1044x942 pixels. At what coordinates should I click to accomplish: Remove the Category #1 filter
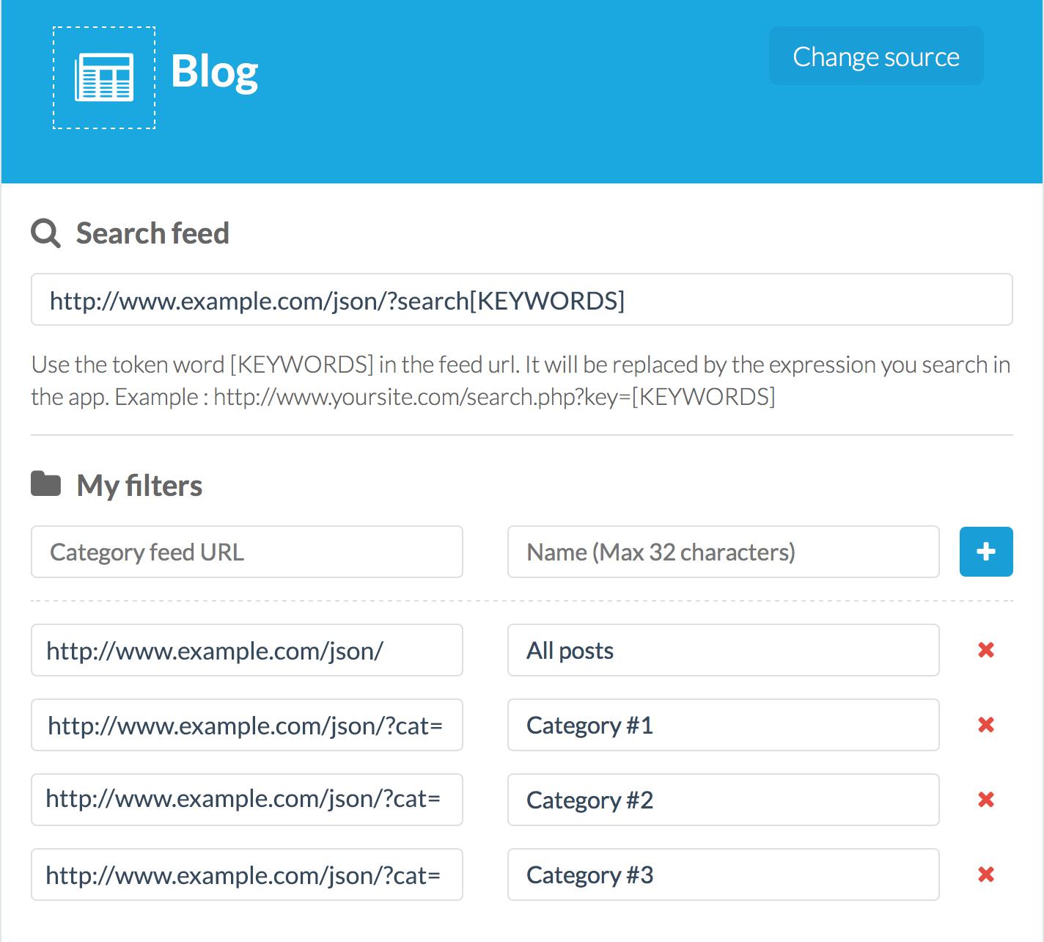985,725
